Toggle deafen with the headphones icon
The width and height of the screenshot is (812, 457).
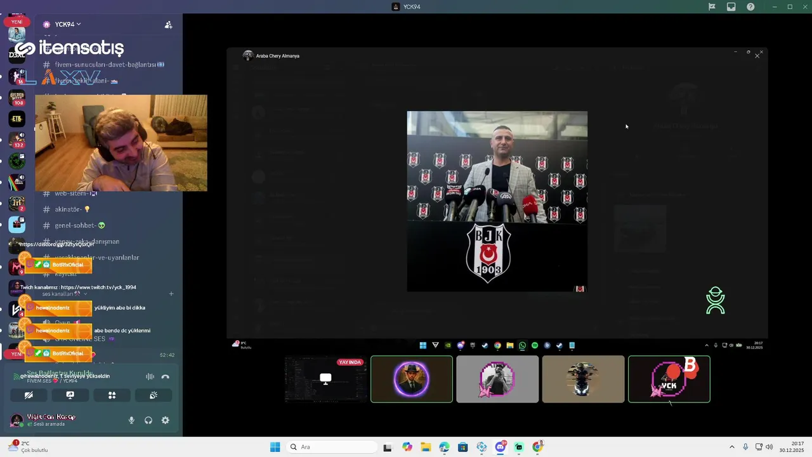click(148, 420)
